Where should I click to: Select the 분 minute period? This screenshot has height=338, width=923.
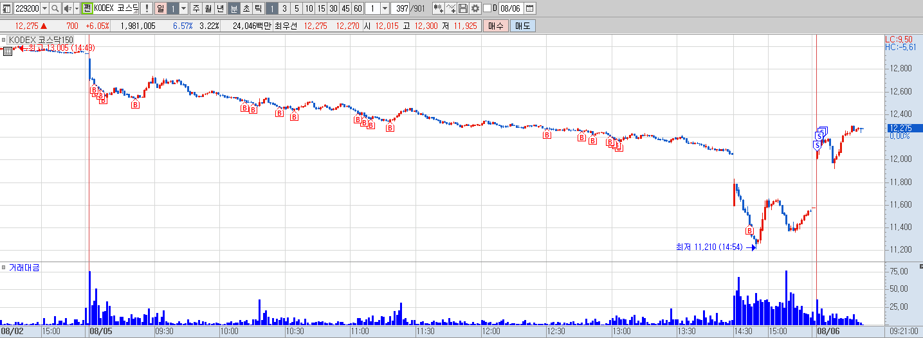(233, 8)
